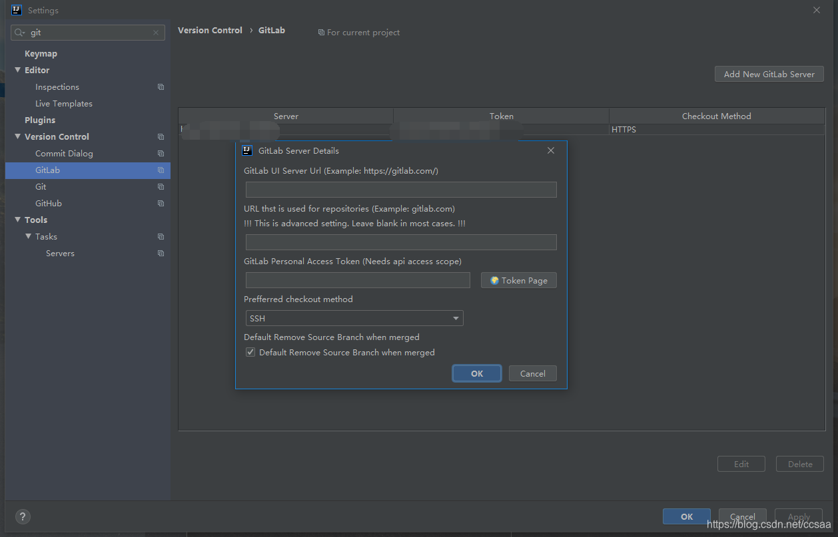Click project-scope icon beside Commit Dialog
Screen dimensions: 838x537
161,154
